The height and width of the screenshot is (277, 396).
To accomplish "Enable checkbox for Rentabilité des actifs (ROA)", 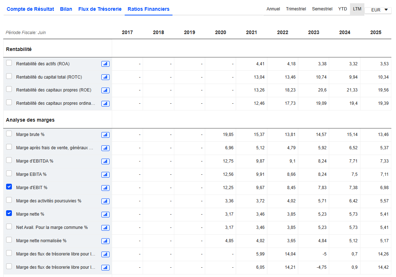I will [x=9, y=63].
